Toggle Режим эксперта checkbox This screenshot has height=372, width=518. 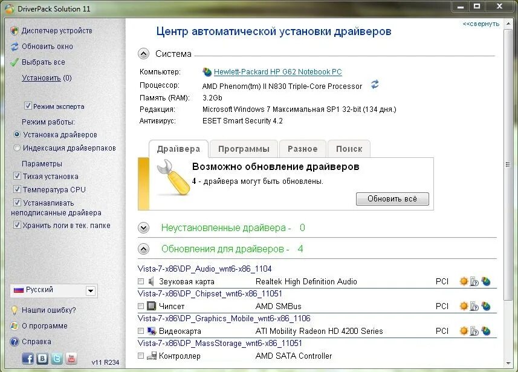(x=28, y=106)
